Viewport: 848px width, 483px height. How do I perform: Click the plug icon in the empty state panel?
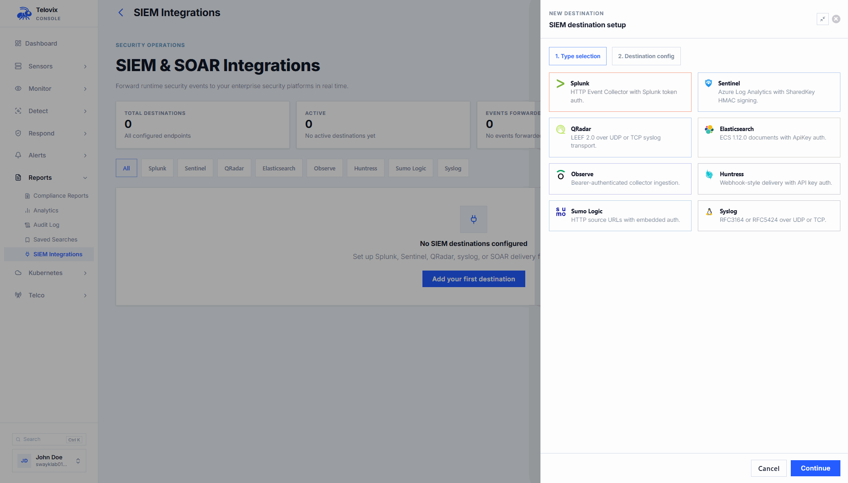pos(473,219)
